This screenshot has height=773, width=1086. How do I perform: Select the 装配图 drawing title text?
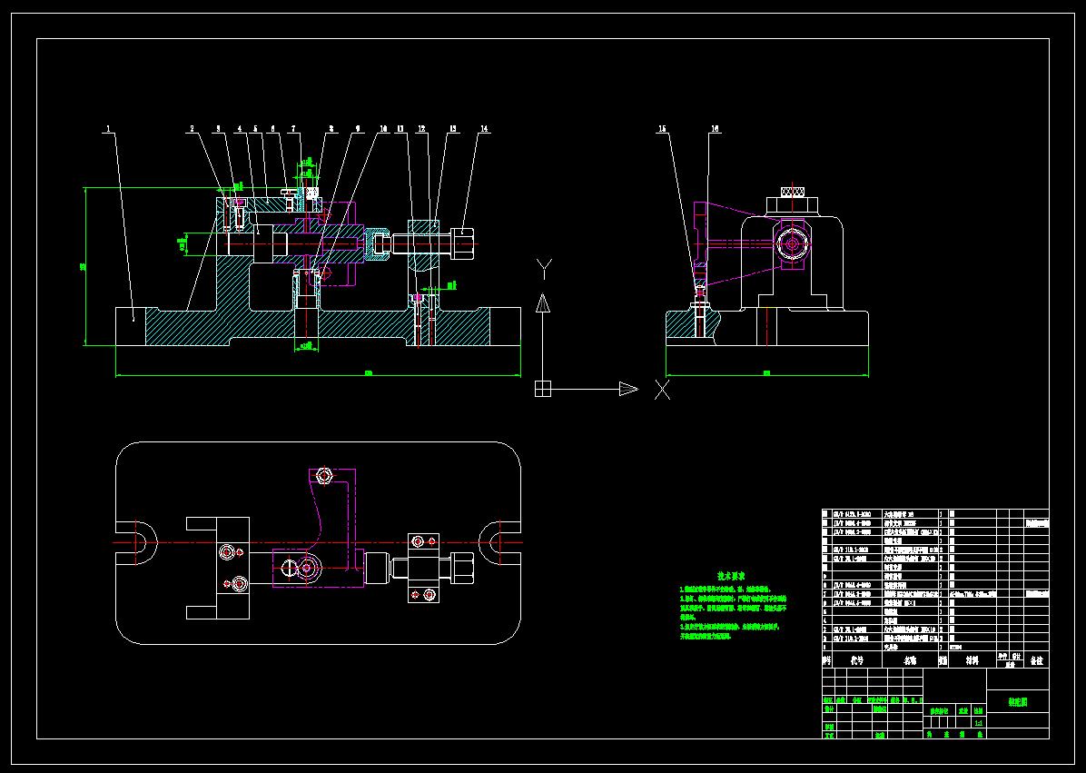(1017, 701)
